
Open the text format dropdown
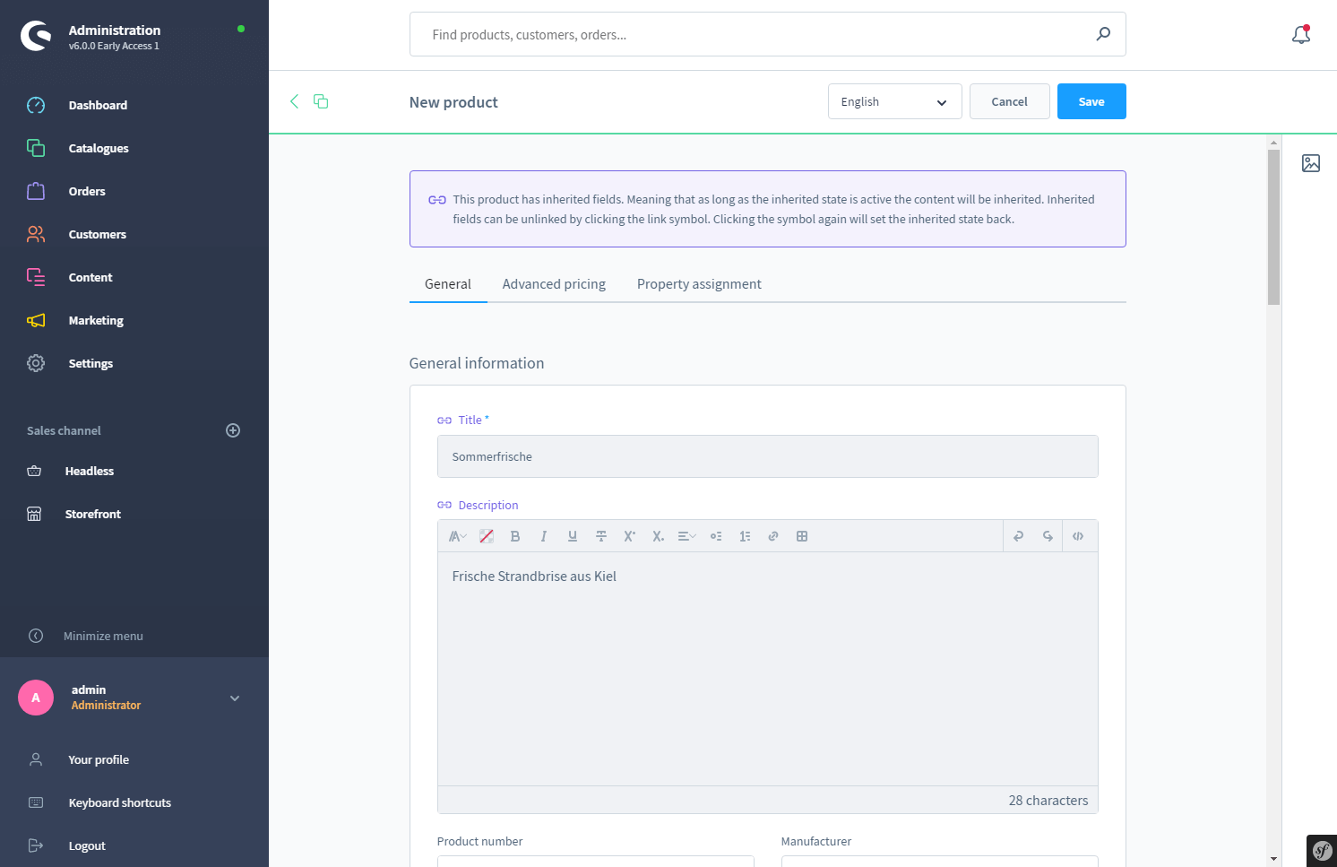(x=458, y=536)
